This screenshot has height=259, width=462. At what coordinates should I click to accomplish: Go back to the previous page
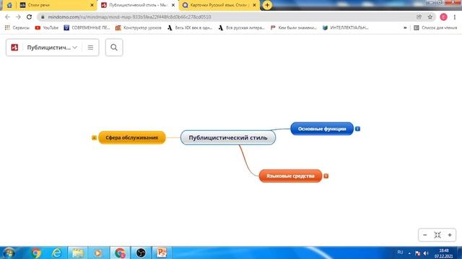pyautogui.click(x=8, y=17)
